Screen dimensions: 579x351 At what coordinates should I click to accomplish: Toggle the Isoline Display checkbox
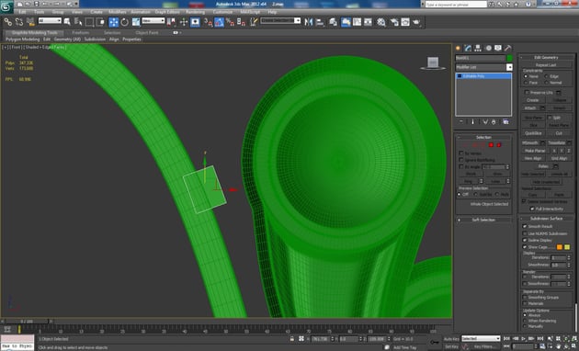point(525,240)
